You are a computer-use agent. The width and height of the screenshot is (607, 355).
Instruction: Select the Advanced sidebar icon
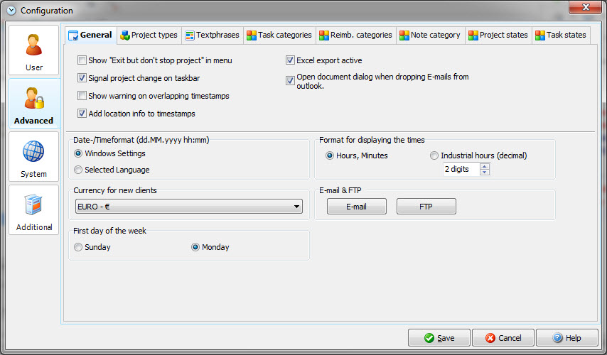(33, 104)
